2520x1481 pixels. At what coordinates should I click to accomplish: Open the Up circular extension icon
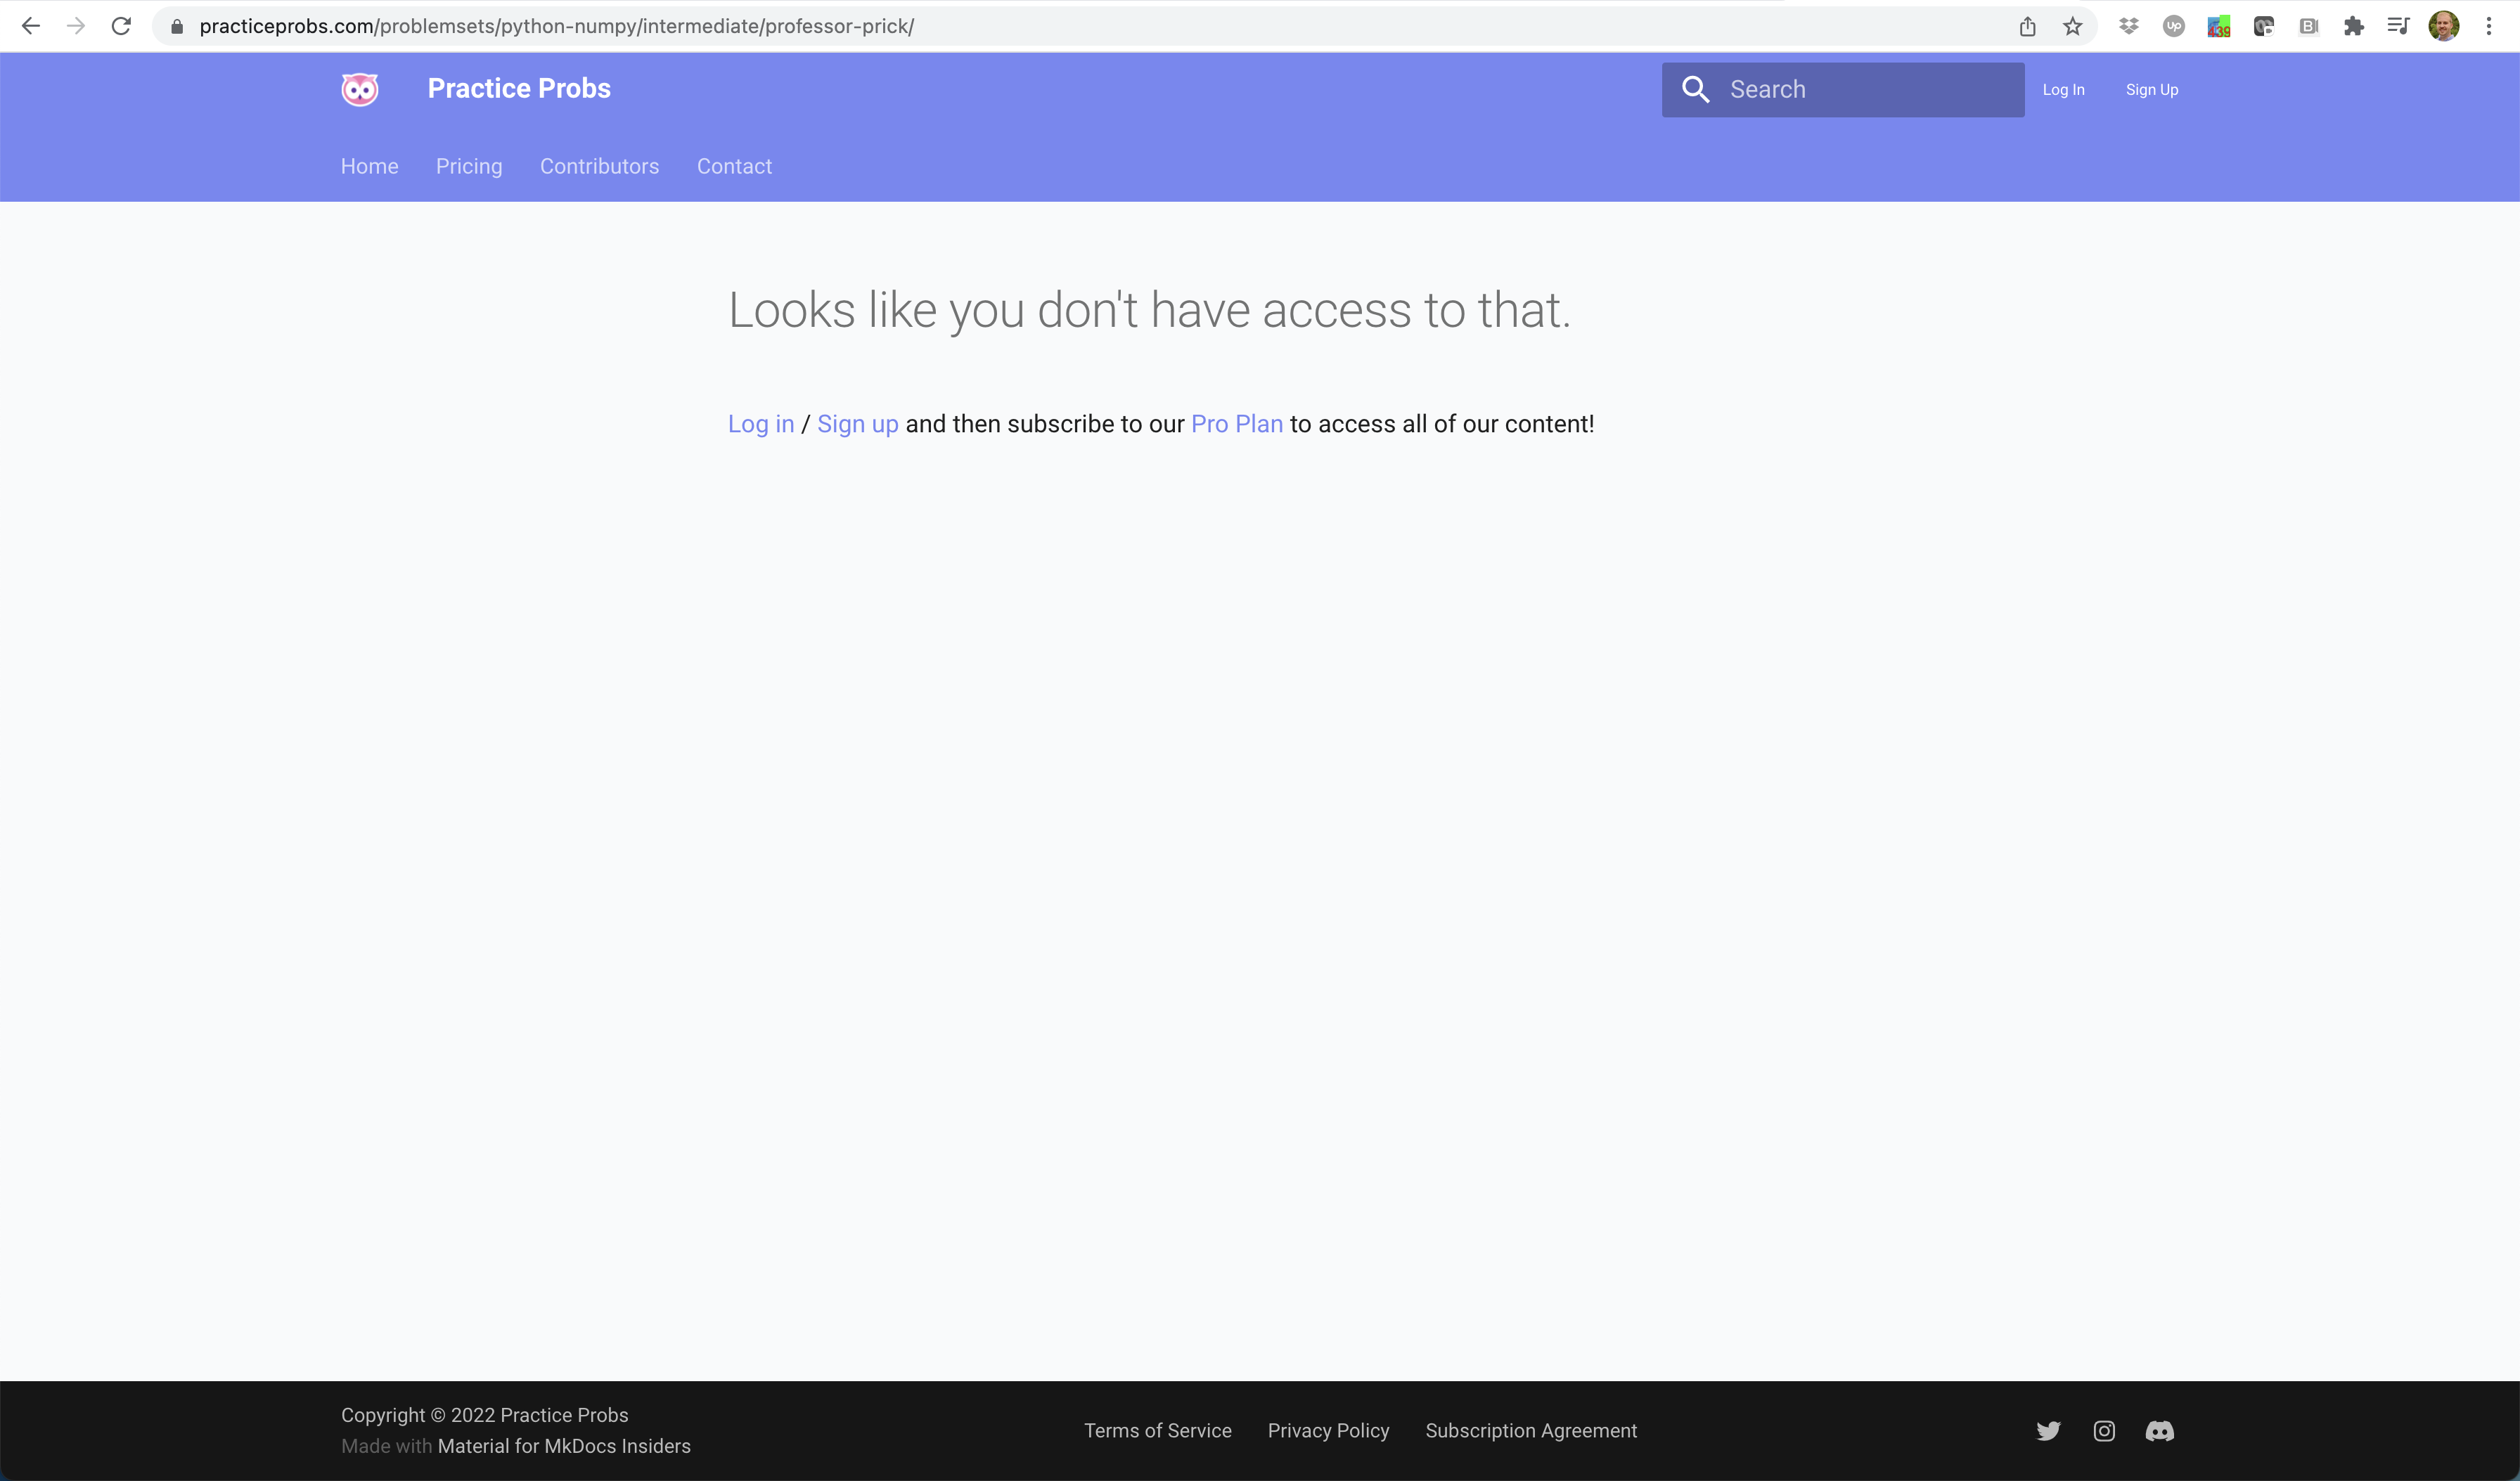tap(2173, 27)
